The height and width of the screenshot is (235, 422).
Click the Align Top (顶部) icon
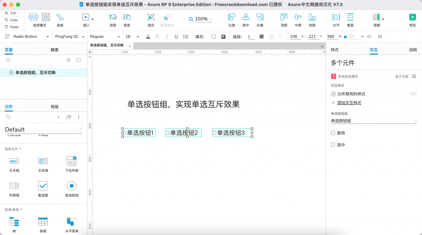284,17
